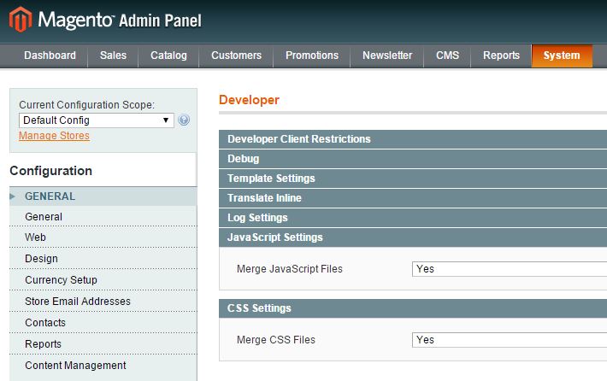Expand the Template Settings section
Image resolution: width=607 pixels, height=381 pixels.
point(413,179)
